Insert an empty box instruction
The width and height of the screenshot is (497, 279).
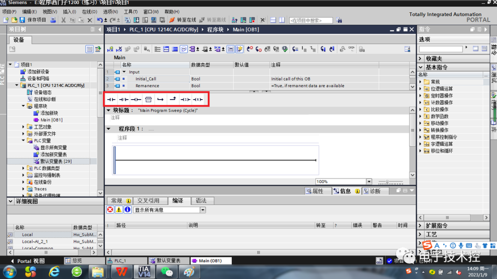(148, 100)
